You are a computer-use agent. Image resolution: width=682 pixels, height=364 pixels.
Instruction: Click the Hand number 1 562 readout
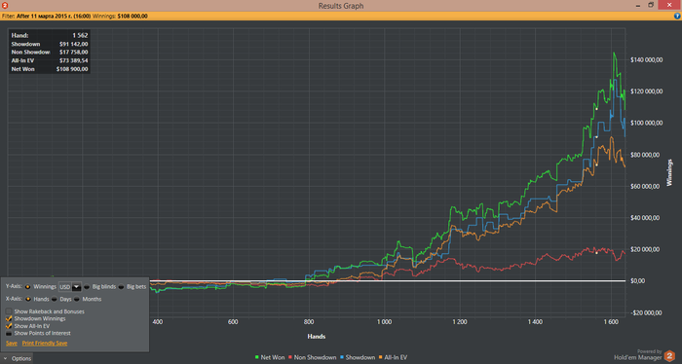point(80,35)
